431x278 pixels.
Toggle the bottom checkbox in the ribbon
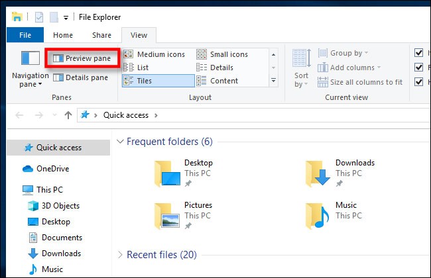[418, 81]
